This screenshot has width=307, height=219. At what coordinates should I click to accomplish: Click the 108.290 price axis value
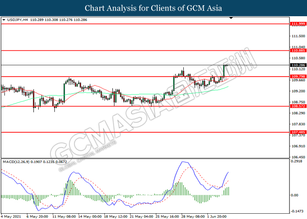(298, 113)
